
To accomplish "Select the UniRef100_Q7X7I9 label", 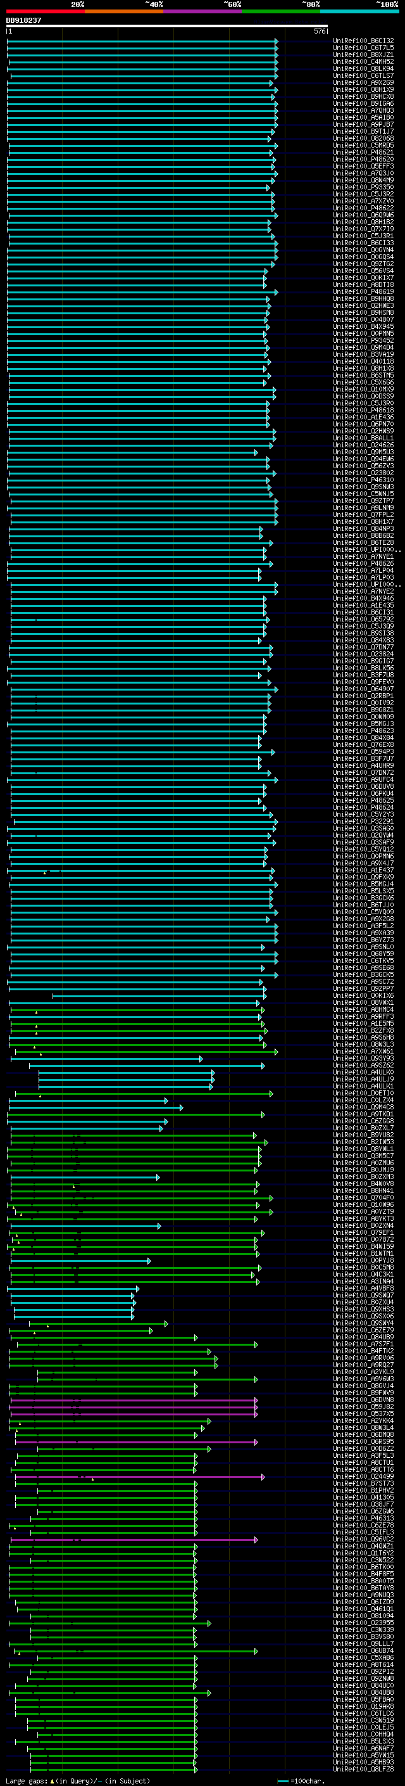I will coord(363,229).
